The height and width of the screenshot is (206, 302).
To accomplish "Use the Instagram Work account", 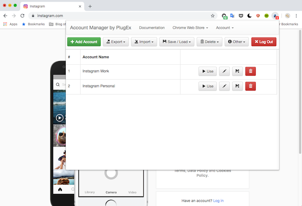I will point(208,72).
